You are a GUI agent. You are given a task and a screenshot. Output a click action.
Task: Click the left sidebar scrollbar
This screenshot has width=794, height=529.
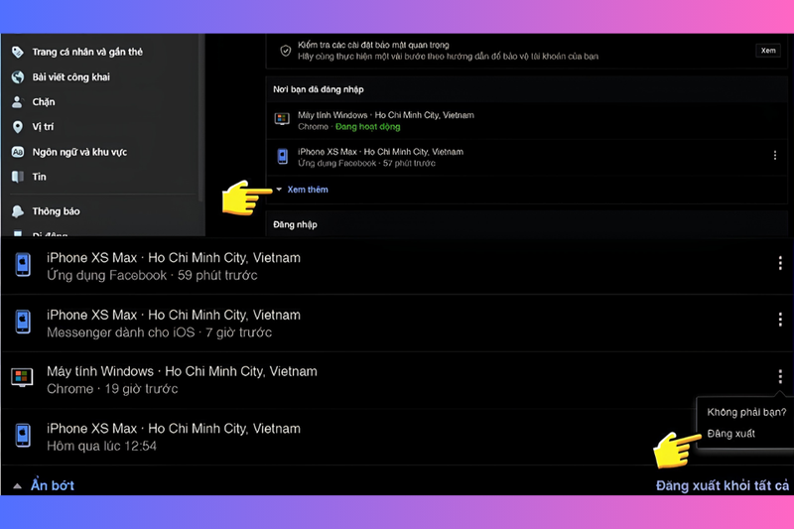pyautogui.click(x=200, y=119)
